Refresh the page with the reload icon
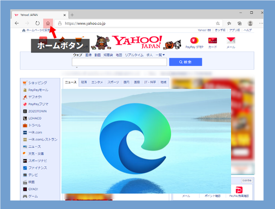The width and height of the screenshot is (275, 209). coord(37,24)
